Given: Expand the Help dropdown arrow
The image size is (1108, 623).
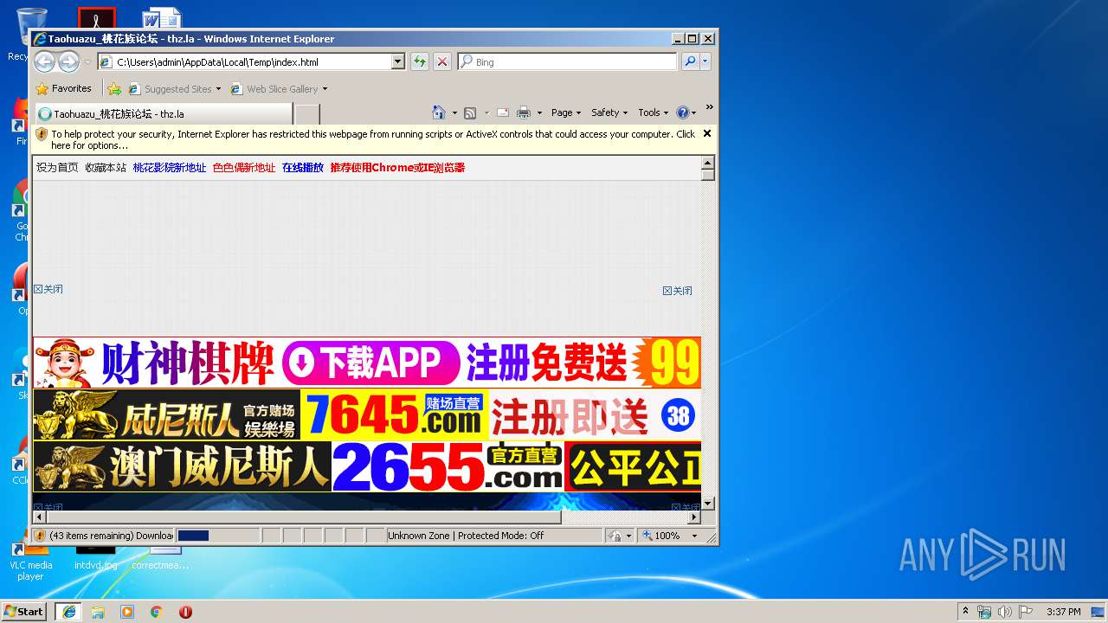Looking at the screenshot, I should [x=693, y=112].
